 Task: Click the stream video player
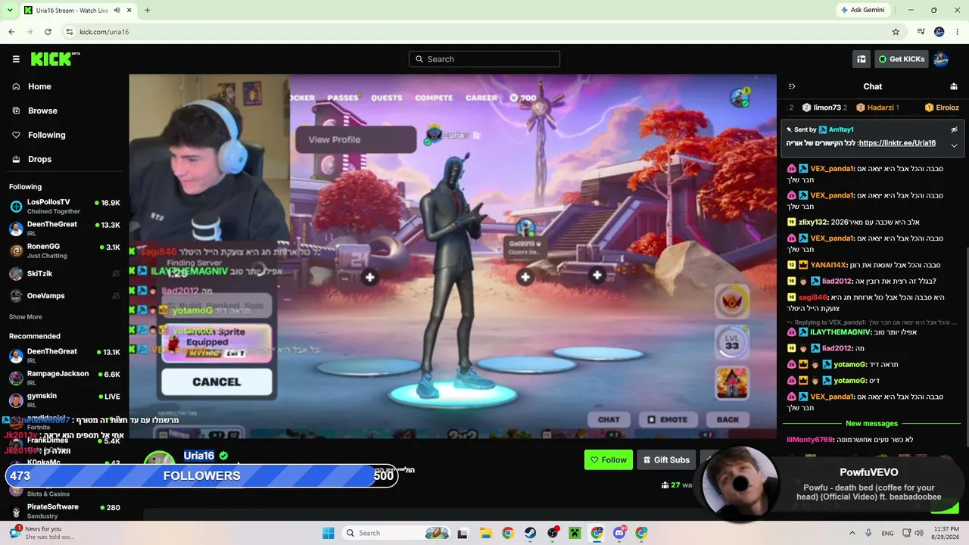[453, 256]
